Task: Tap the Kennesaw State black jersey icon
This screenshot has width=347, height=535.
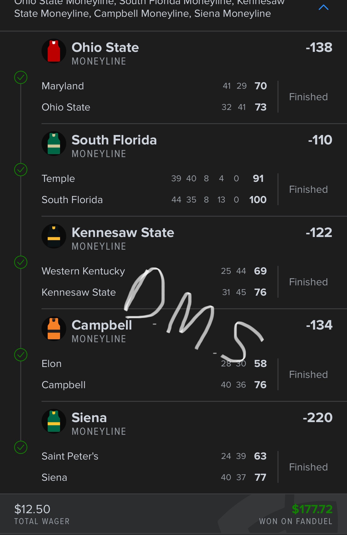Action: (x=54, y=236)
